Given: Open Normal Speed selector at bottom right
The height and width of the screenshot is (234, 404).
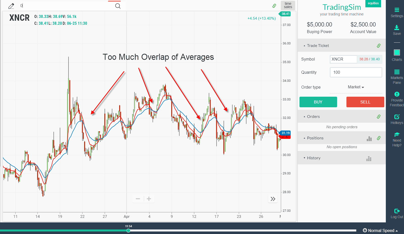Looking at the screenshot, I should tap(380, 230).
